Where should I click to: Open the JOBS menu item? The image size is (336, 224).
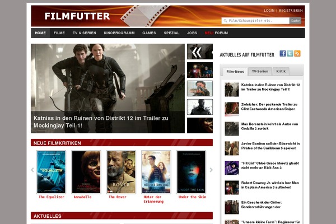(x=192, y=33)
